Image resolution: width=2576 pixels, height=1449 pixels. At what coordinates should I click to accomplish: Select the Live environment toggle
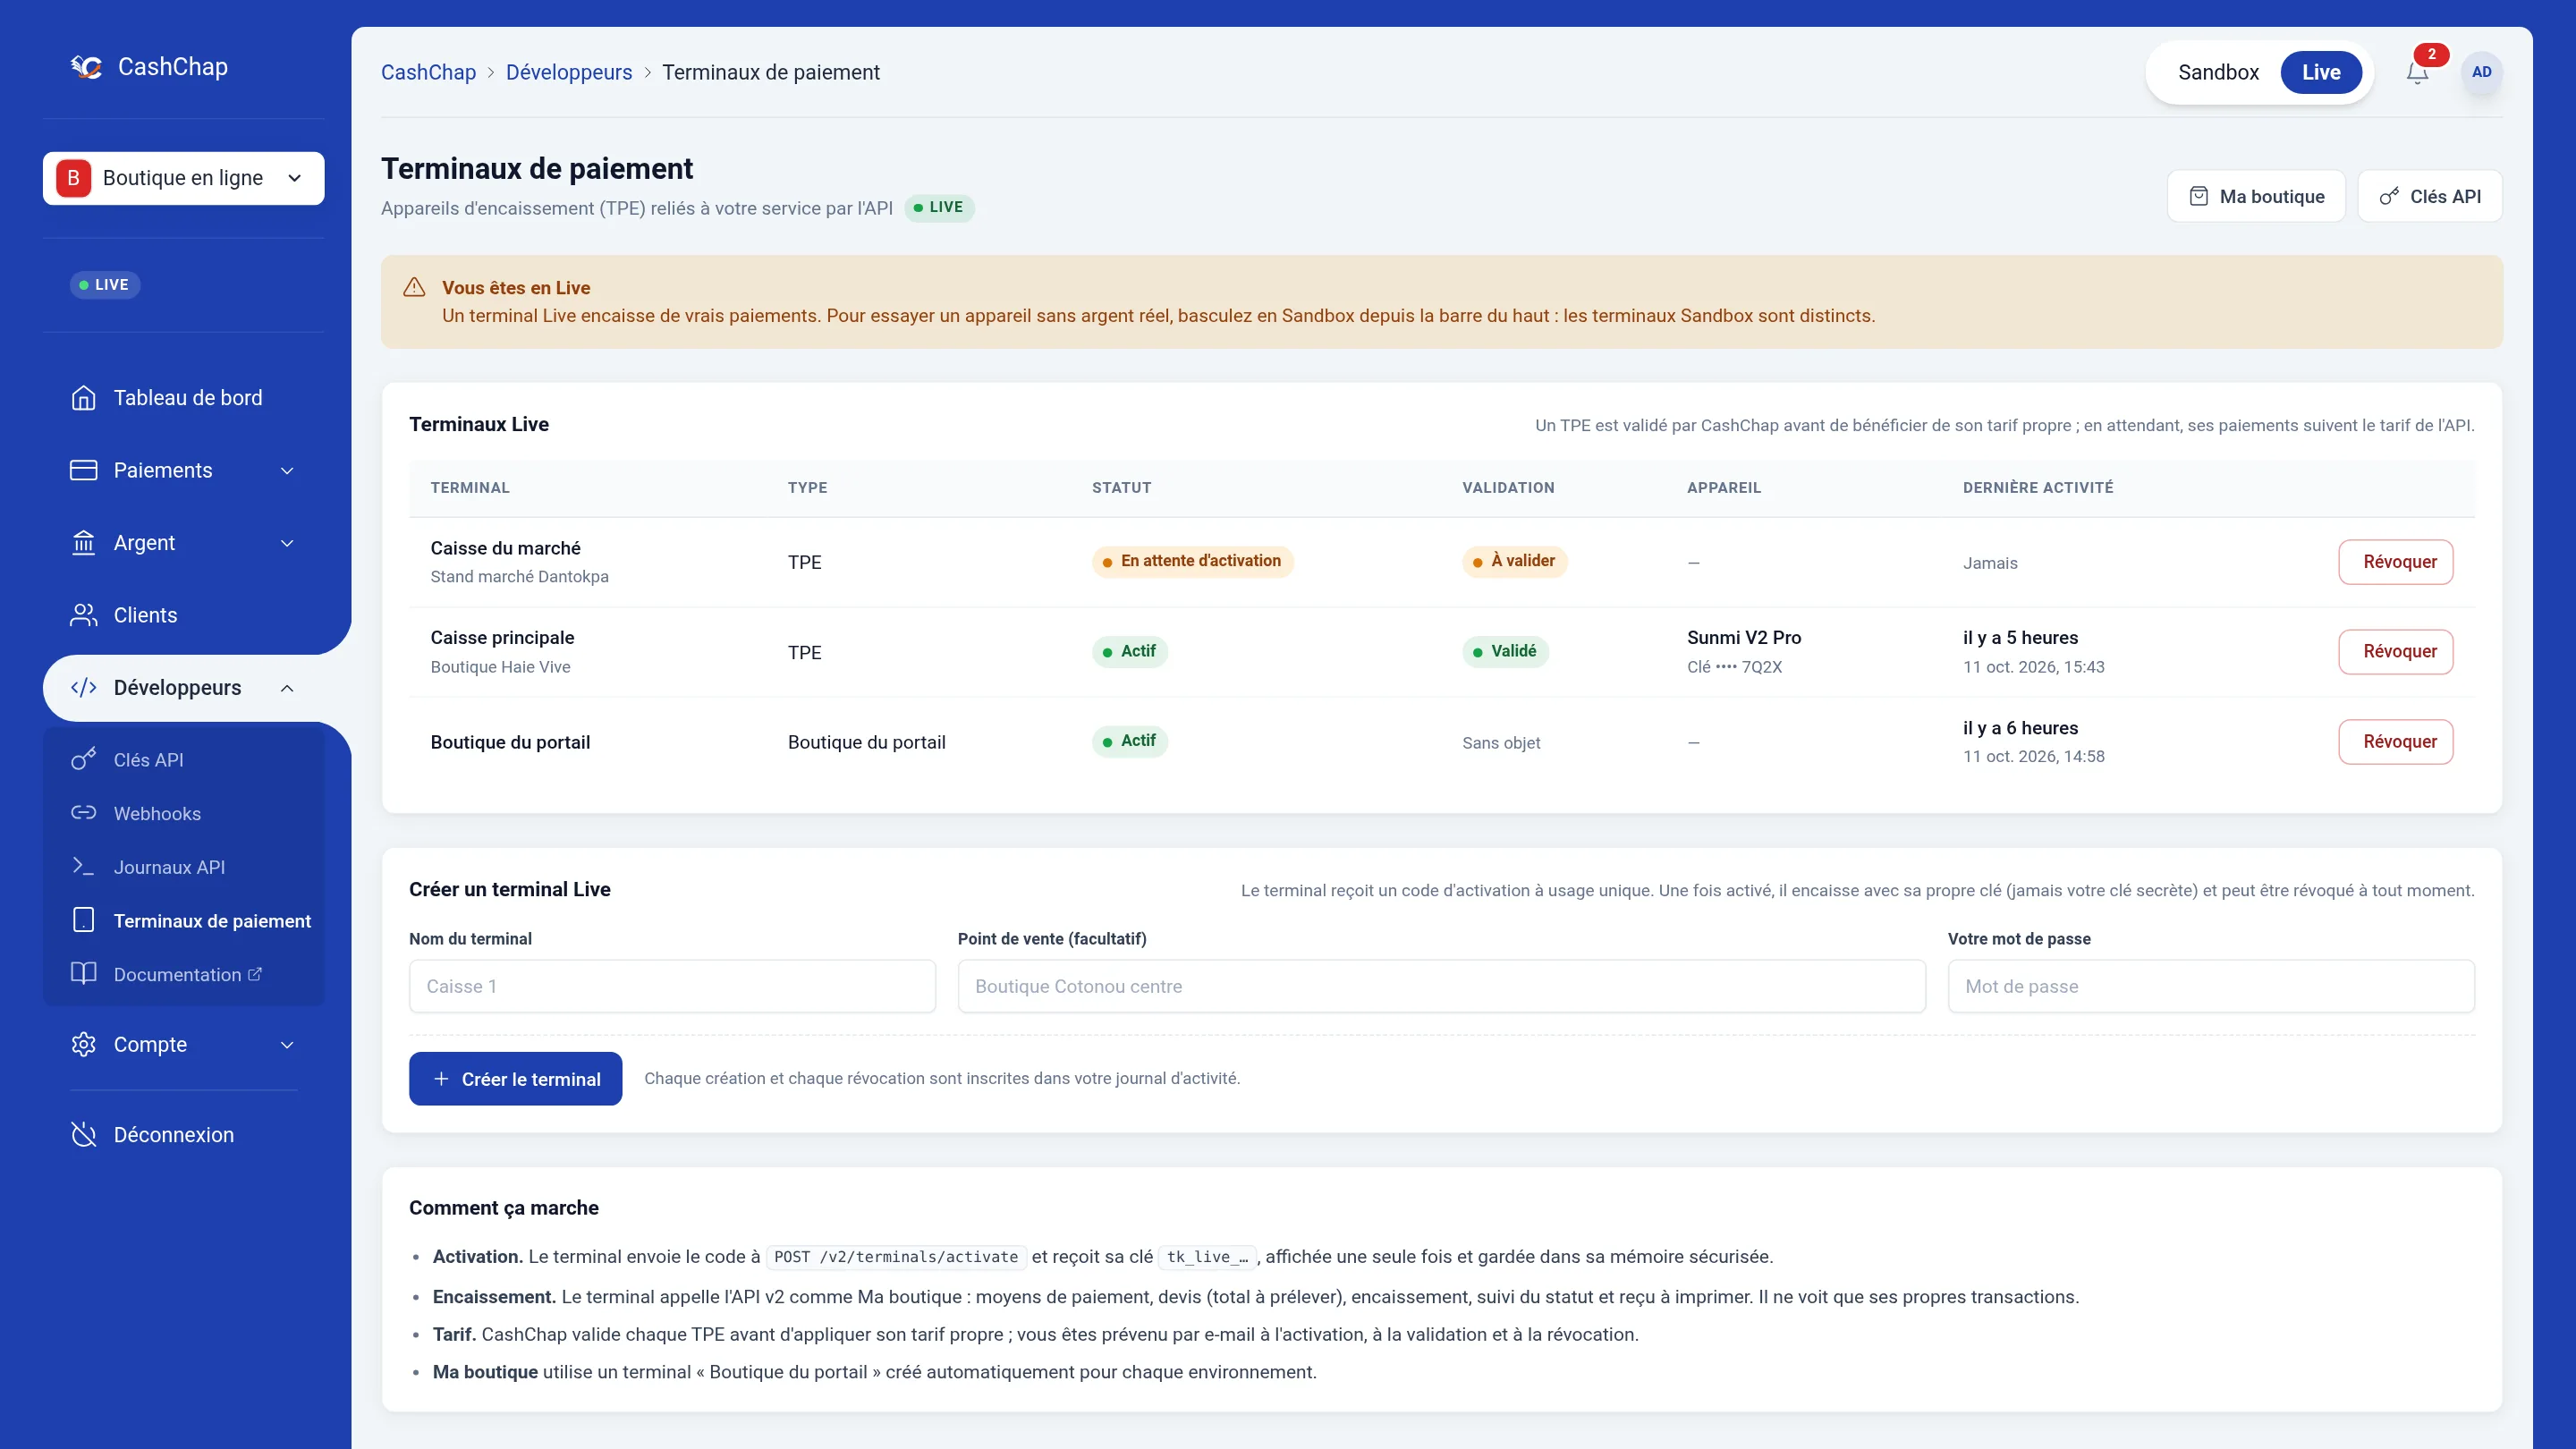[x=2321, y=72]
